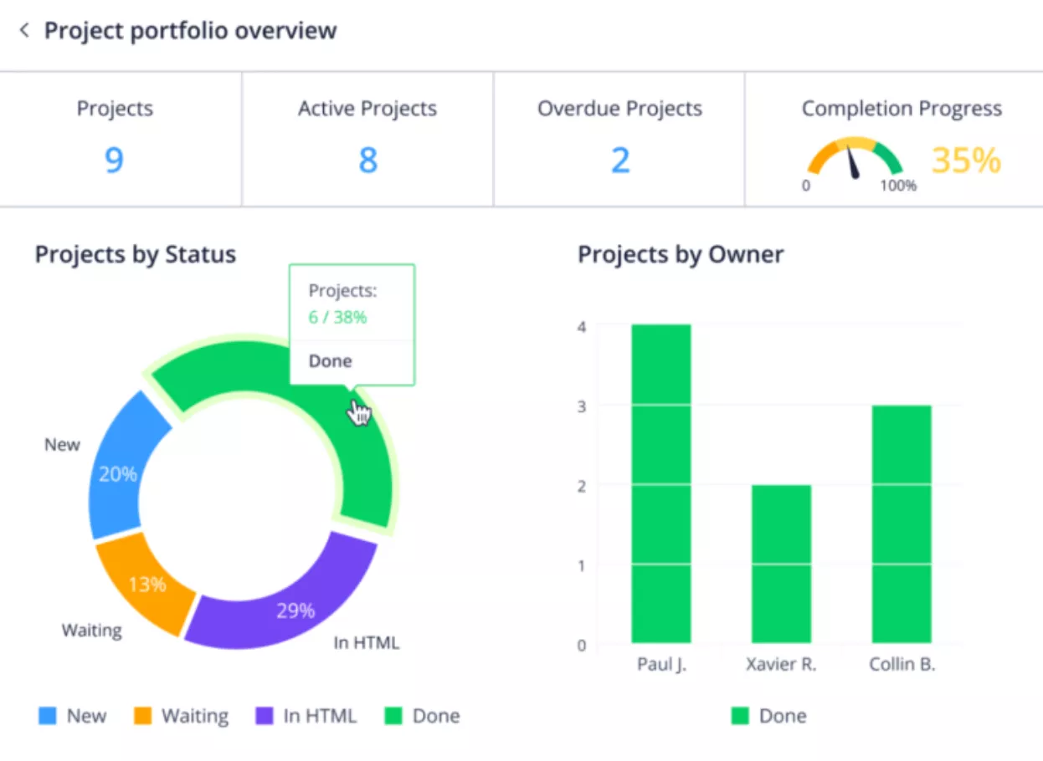Click Collin B.'s green bar

(x=902, y=524)
